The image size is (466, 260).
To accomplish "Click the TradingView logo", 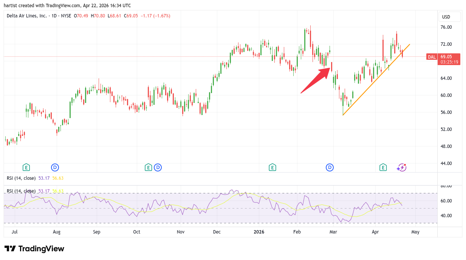I will (34, 249).
